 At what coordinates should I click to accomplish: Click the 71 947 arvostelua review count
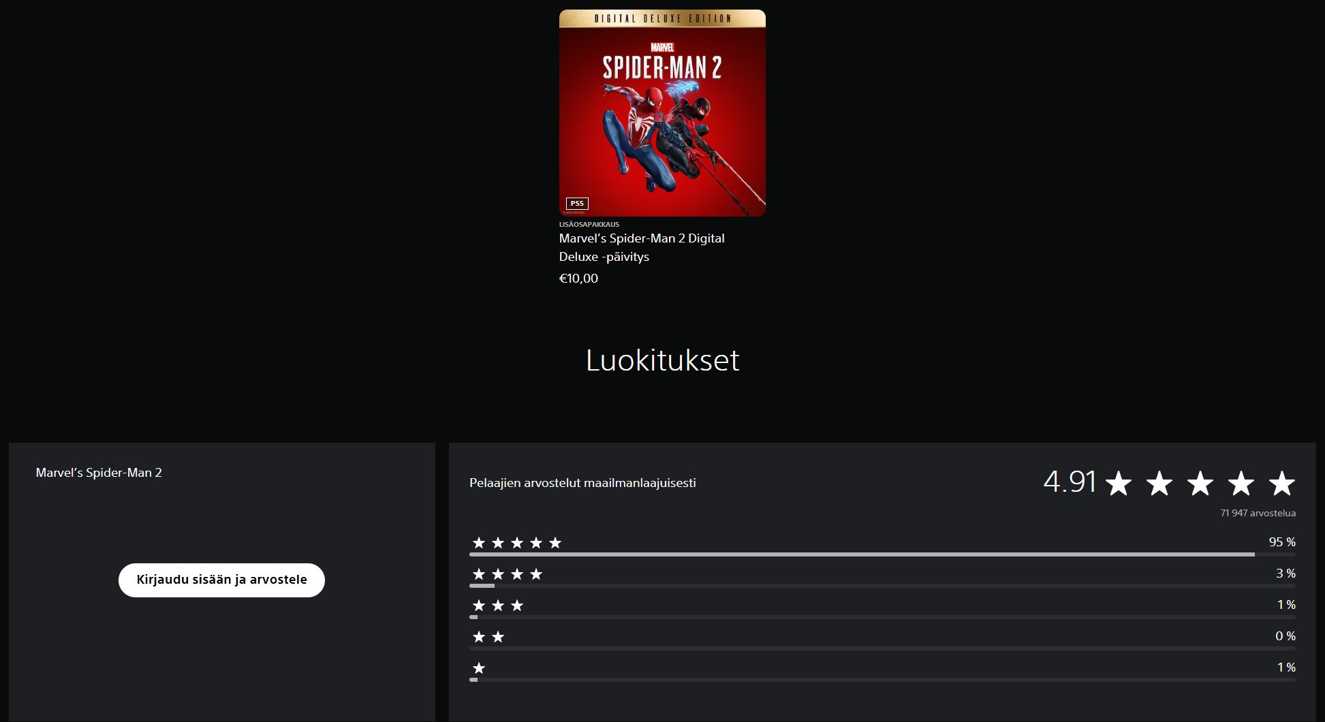1258,513
